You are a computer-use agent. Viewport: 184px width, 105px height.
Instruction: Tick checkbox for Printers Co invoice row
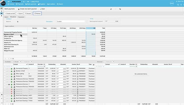click(x=4, y=77)
